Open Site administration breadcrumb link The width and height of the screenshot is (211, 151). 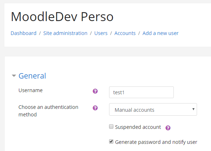(65, 33)
